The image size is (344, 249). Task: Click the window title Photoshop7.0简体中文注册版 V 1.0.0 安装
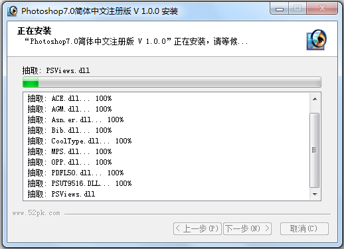point(100,11)
